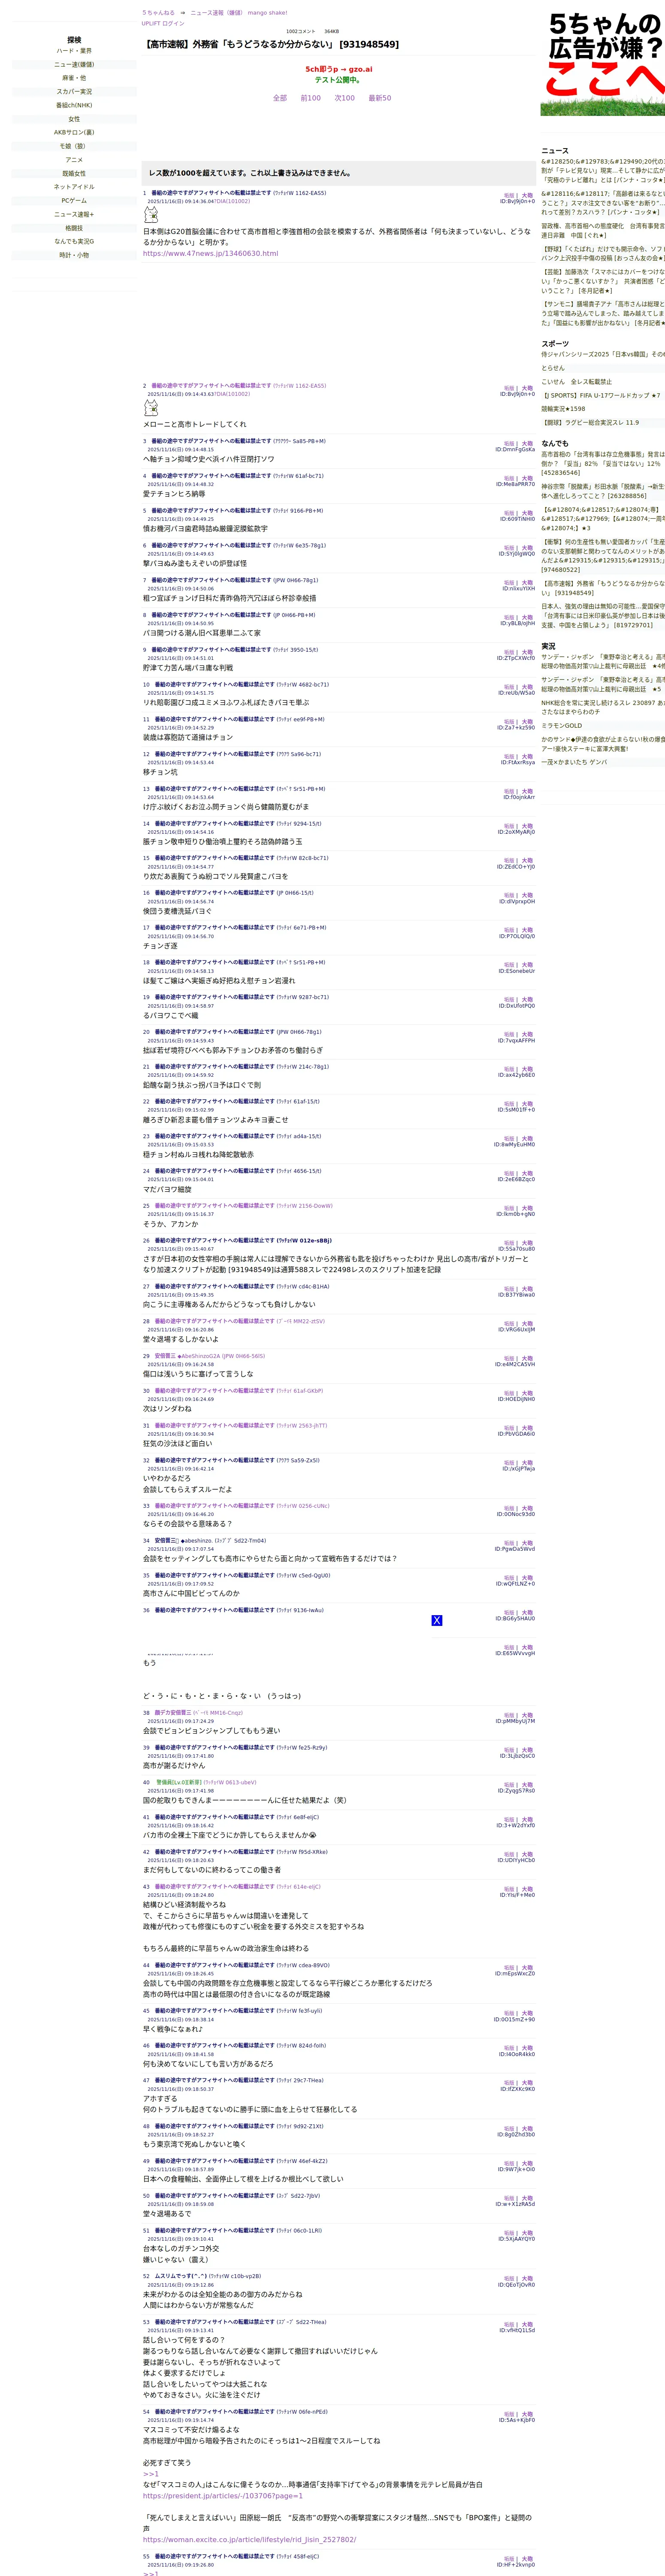Open ニュース速報+ board in sidebar
This screenshot has width=665, height=2576.
pos(74,214)
